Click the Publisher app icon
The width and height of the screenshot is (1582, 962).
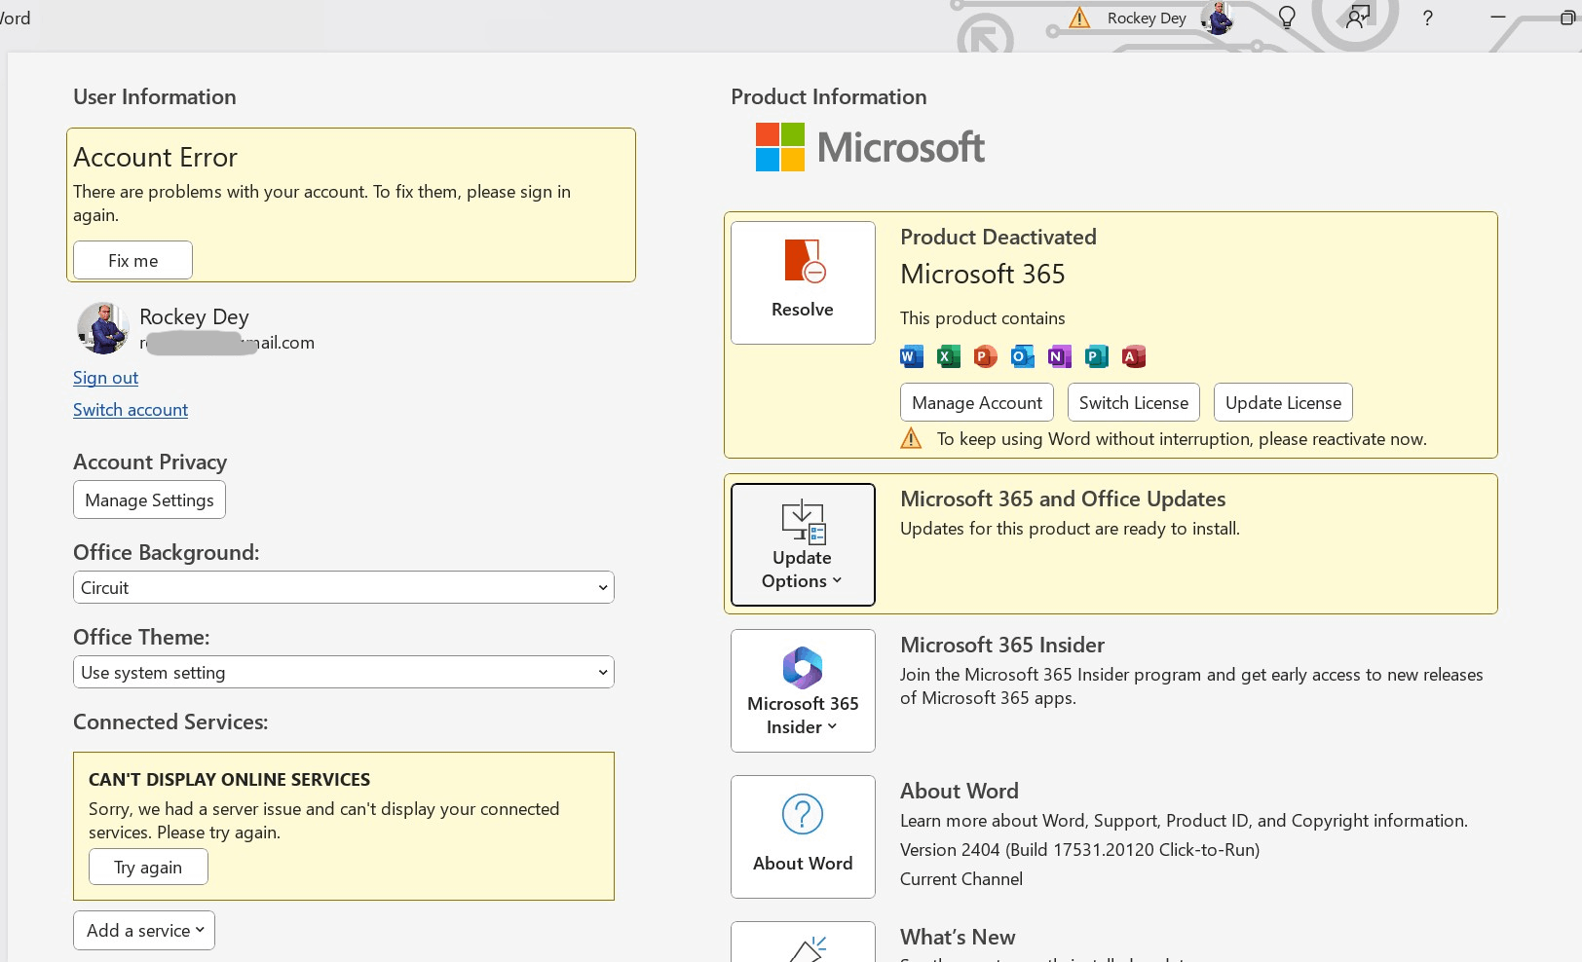[1097, 356]
